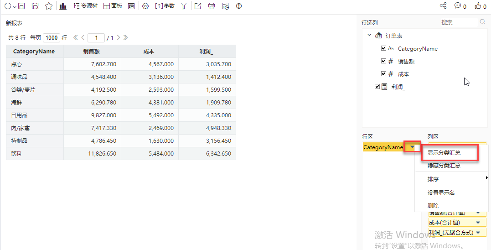Click the 参数 parameters button
This screenshot has width=491, height=250.
(x=165, y=6)
